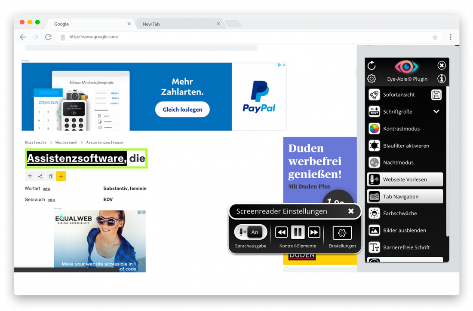Viewport: 473px width, 311px height.
Task: Open the Gebrauch INFO expander
Action: pyautogui.click(x=51, y=200)
